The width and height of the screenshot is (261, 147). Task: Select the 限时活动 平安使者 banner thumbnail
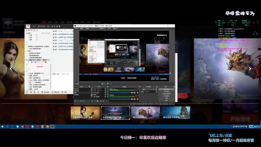[x=176, y=113]
